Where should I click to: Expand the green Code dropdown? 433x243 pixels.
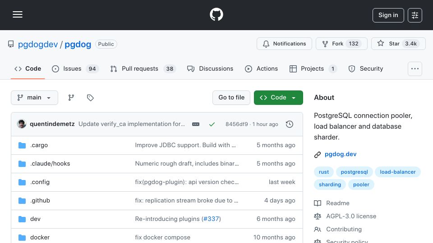point(278,98)
